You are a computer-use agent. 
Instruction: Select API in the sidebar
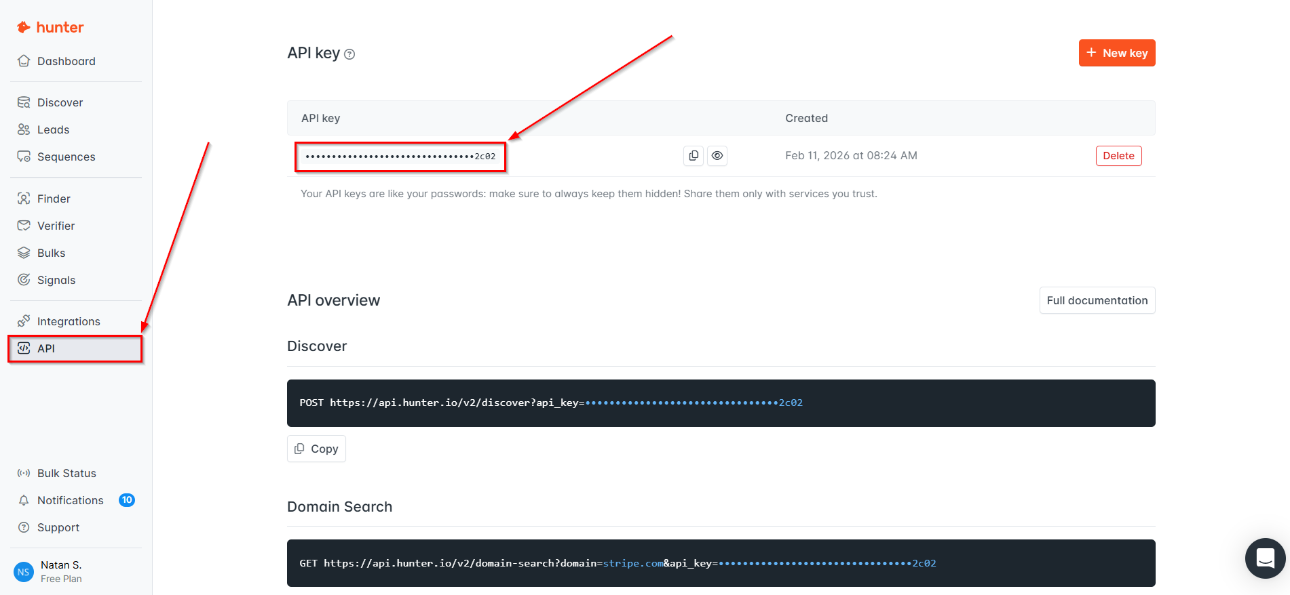(x=75, y=348)
